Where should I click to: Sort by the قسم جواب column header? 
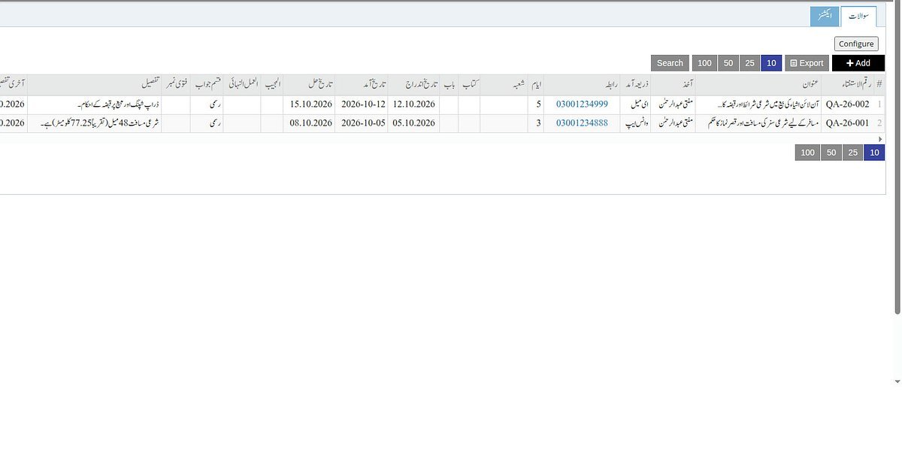pyautogui.click(x=207, y=84)
